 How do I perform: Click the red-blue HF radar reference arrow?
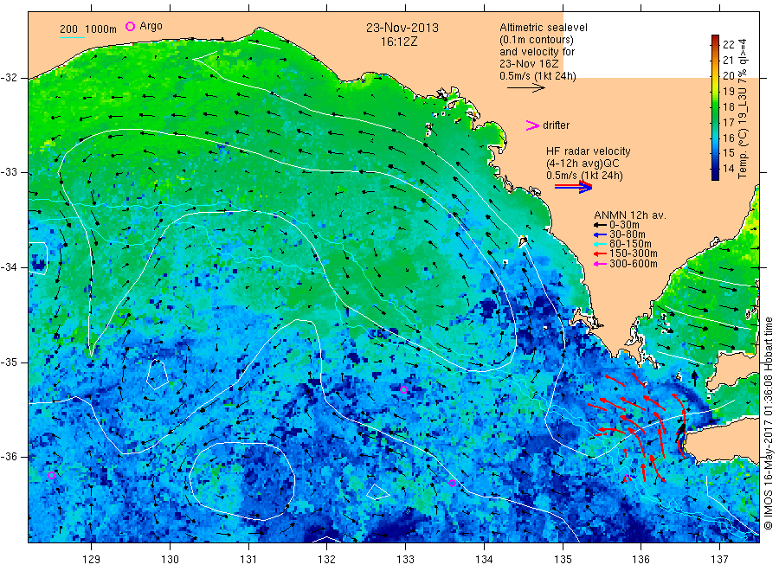coord(574,187)
